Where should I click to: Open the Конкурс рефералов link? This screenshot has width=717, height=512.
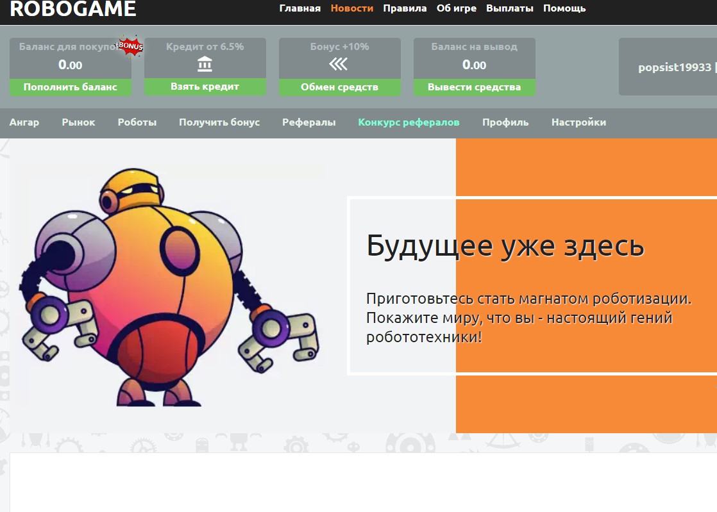click(x=409, y=122)
